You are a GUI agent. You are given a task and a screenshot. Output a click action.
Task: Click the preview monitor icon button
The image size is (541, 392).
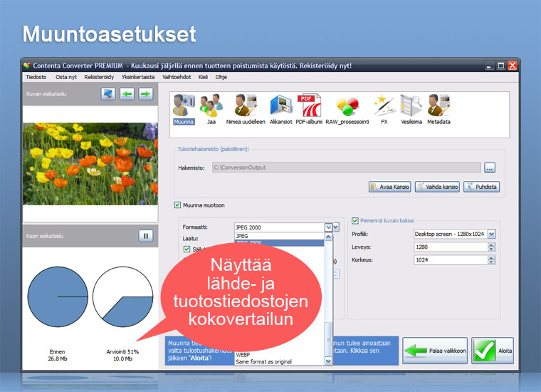tap(108, 94)
